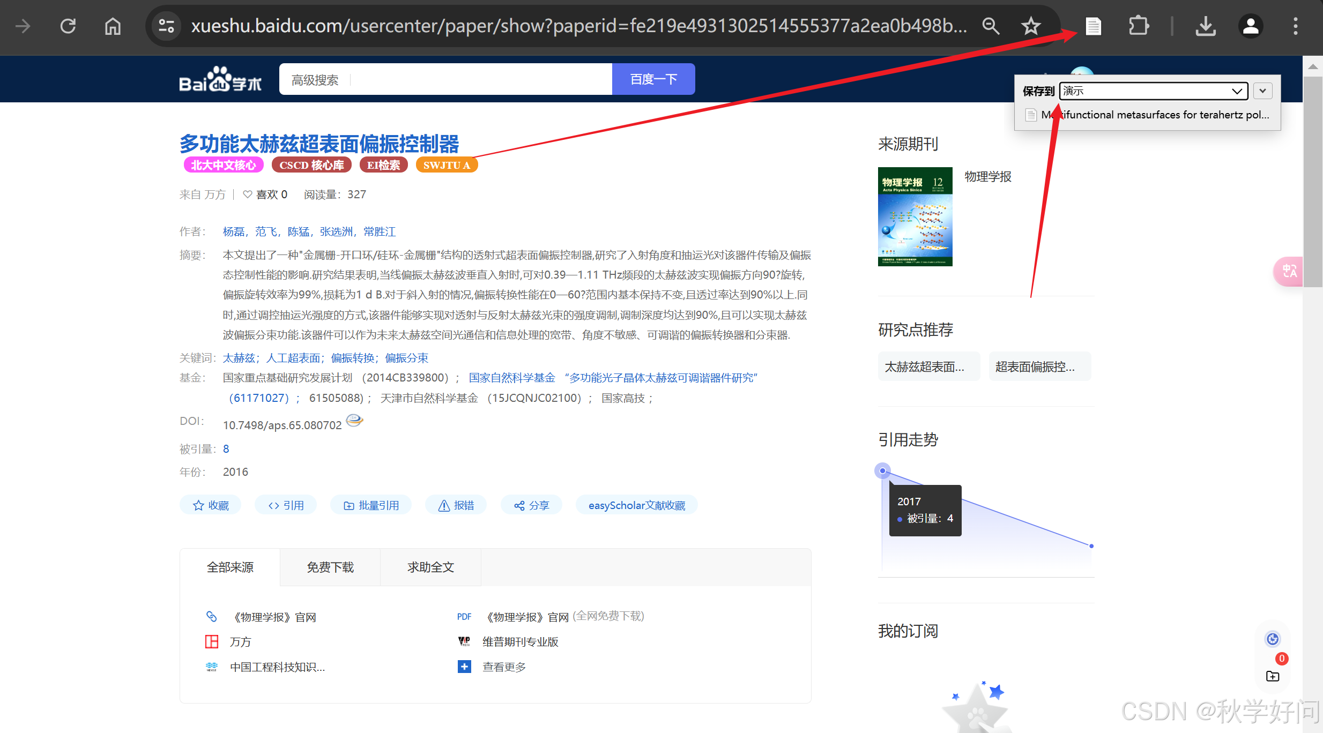Switch to the 免费下载 tab
This screenshot has height=733, width=1323.
tap(330, 567)
